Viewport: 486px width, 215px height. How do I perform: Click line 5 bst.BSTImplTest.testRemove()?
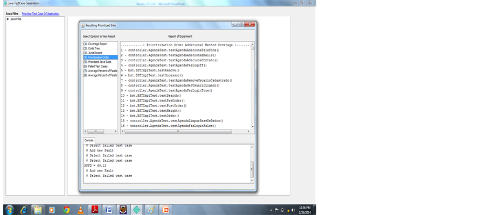coord(150,70)
